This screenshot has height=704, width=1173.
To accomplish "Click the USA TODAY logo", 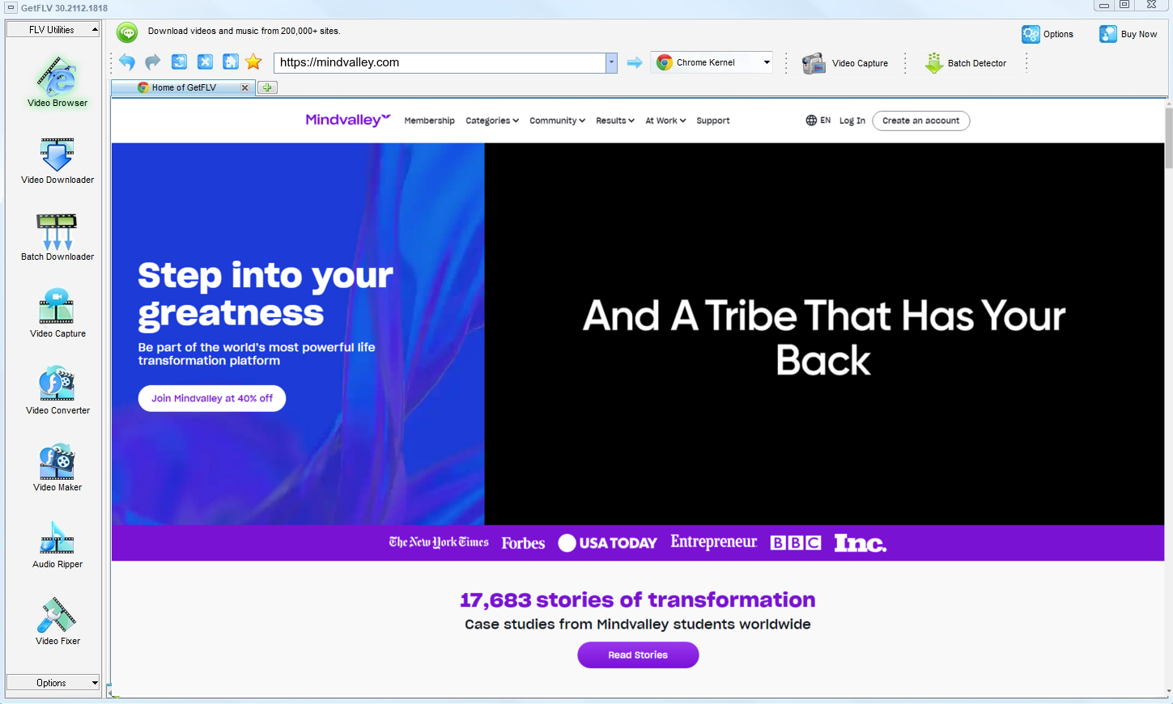I will 608,543.
